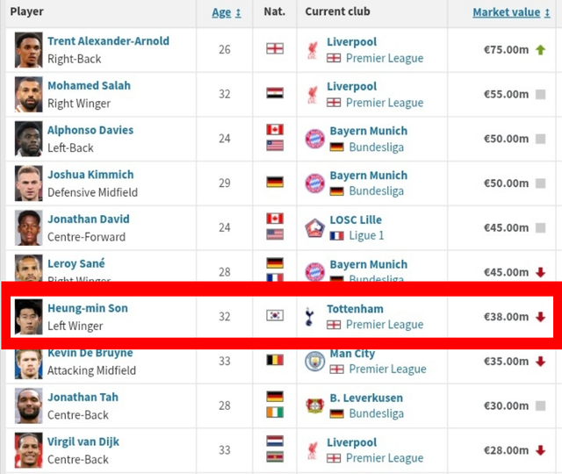Click the green up arrow next to €75.00m

click(x=540, y=50)
